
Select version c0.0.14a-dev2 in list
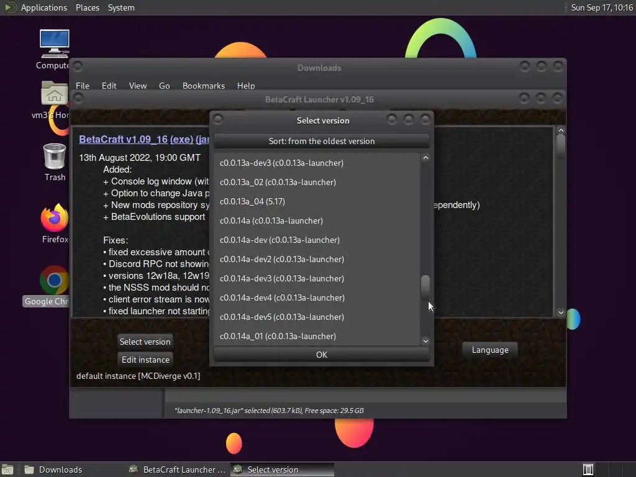[x=317, y=259]
